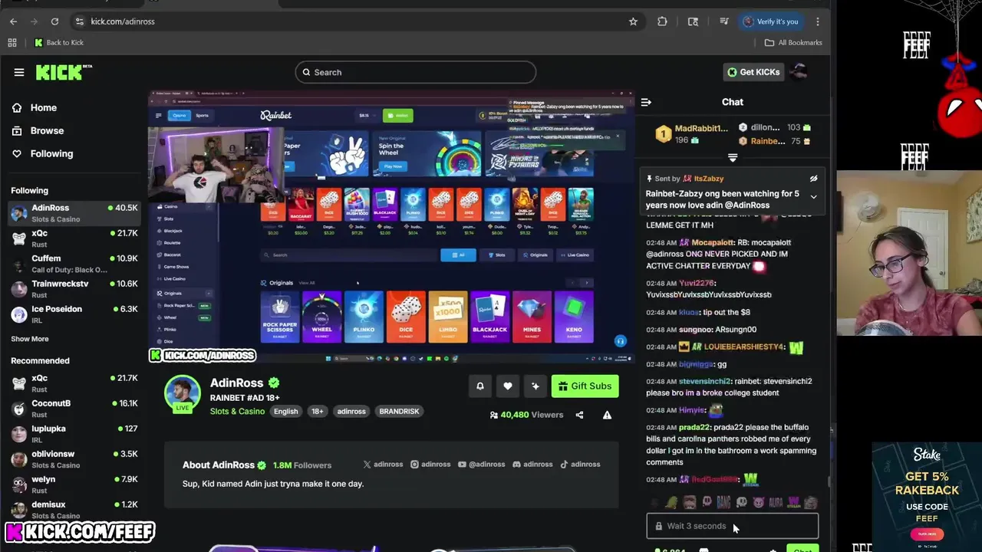Click the site info icon in address bar
This screenshot has height=552, width=982.
(79, 21)
